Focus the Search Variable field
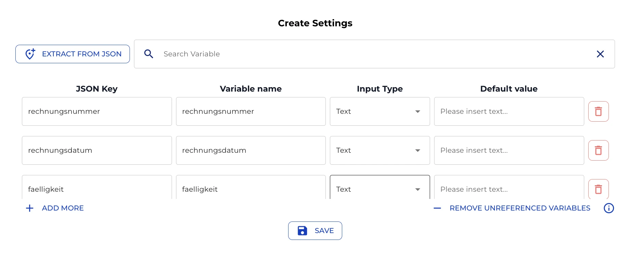Screen dimensions: 629x257 [x=374, y=54]
